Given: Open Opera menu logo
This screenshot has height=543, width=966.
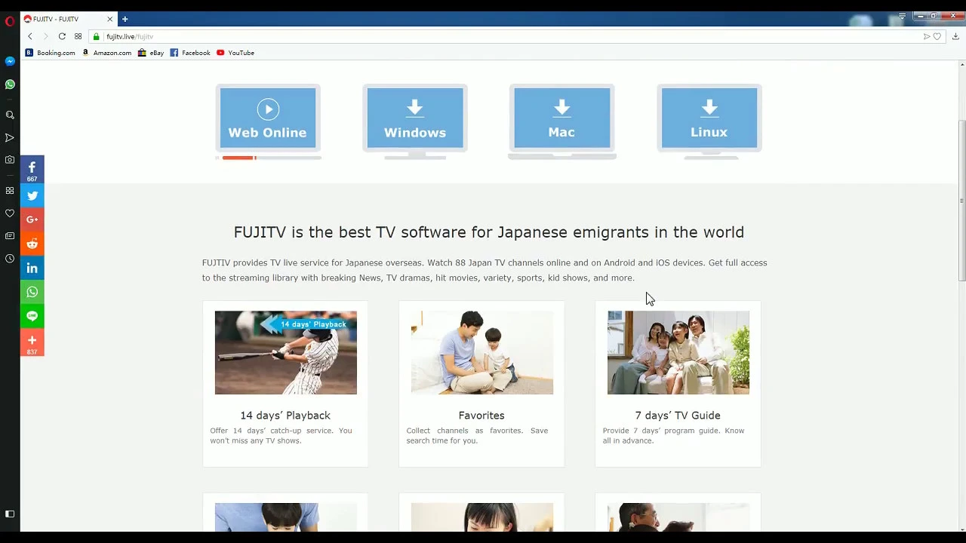Looking at the screenshot, I should click(10, 21).
